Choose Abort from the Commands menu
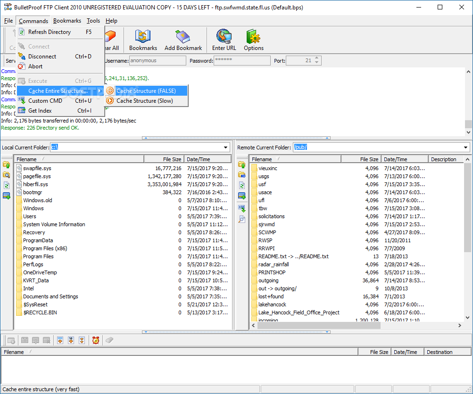The height and width of the screenshot is (394, 473). (60, 66)
